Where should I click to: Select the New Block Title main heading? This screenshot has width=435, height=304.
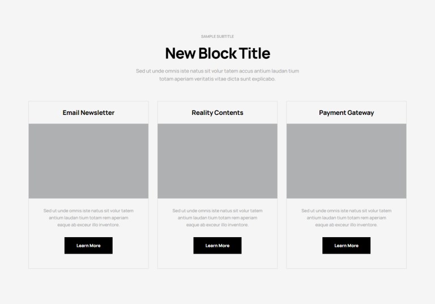click(x=217, y=53)
